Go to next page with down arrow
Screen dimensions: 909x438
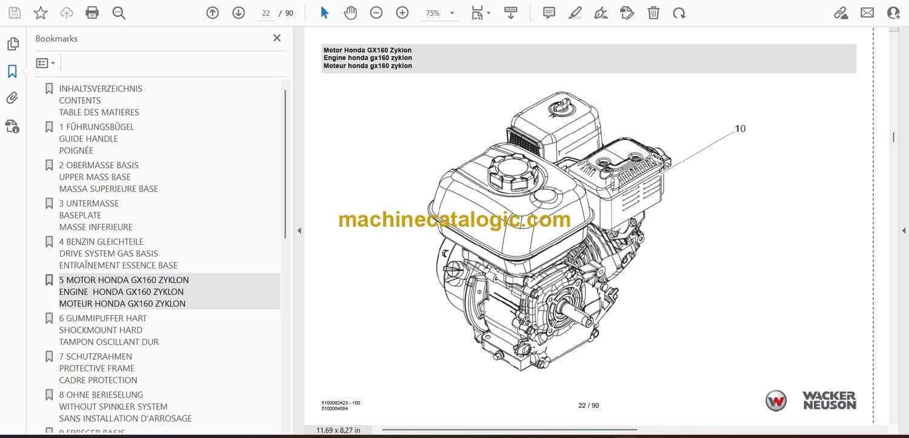[x=238, y=13]
